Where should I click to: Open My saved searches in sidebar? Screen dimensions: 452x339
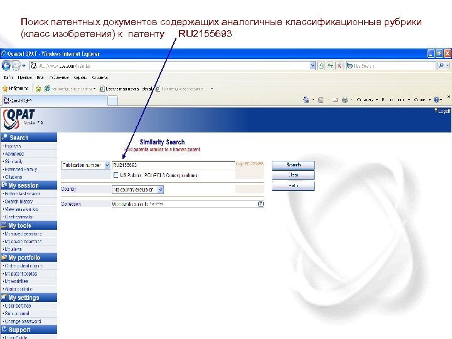(x=23, y=242)
